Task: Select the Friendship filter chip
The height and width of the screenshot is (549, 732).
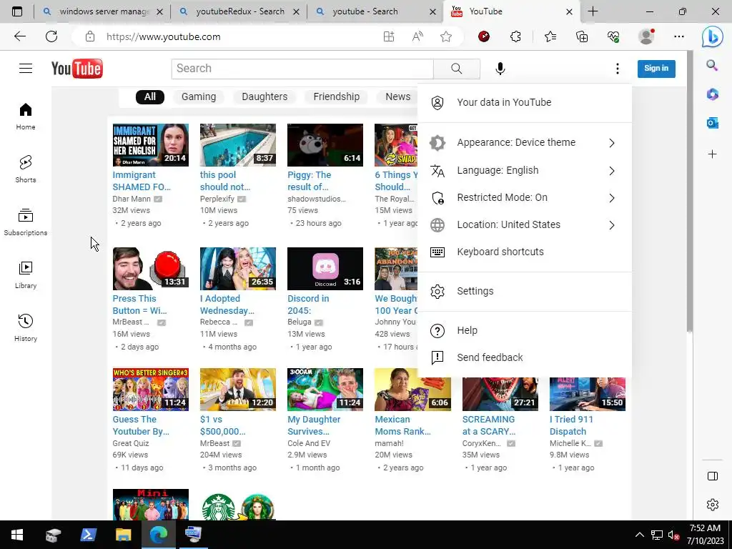Action: [x=337, y=97]
